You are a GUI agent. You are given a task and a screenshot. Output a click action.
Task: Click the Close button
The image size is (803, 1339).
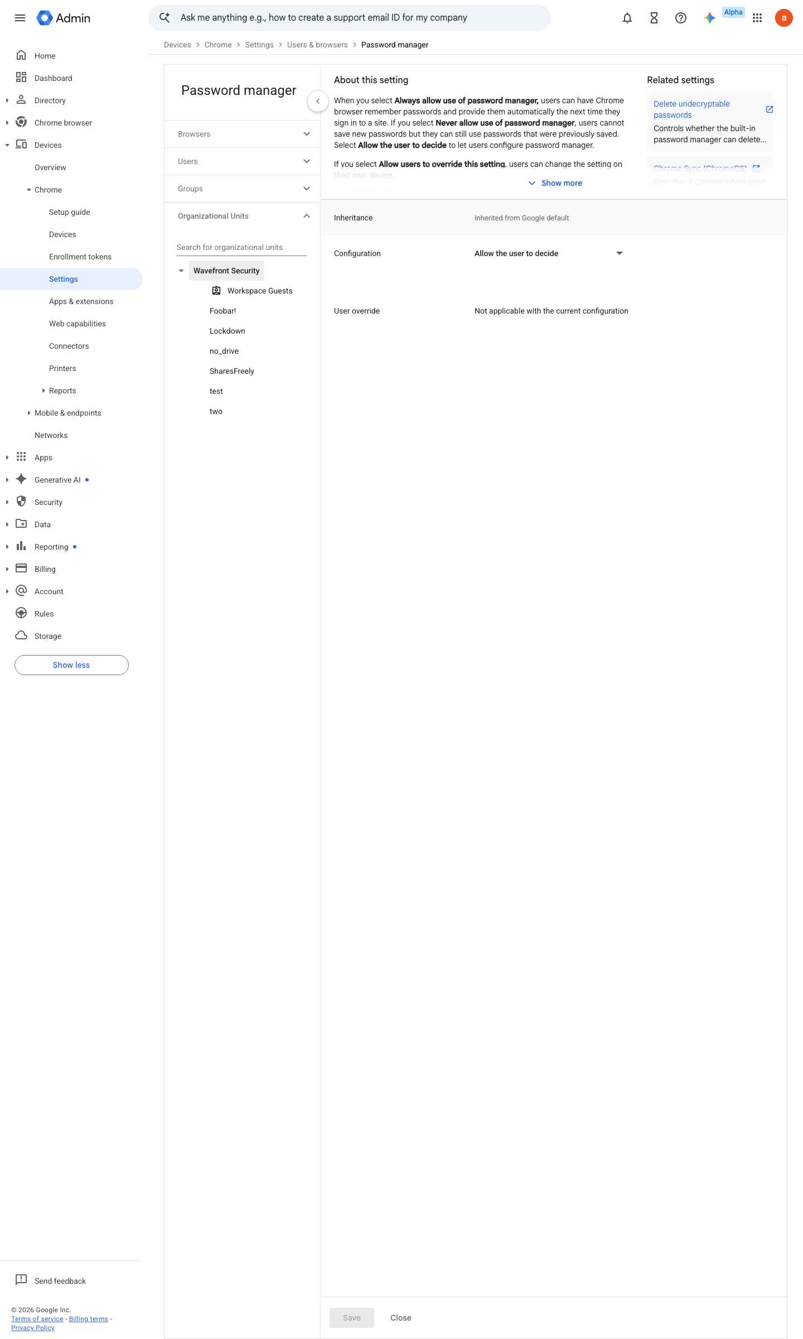401,1318
